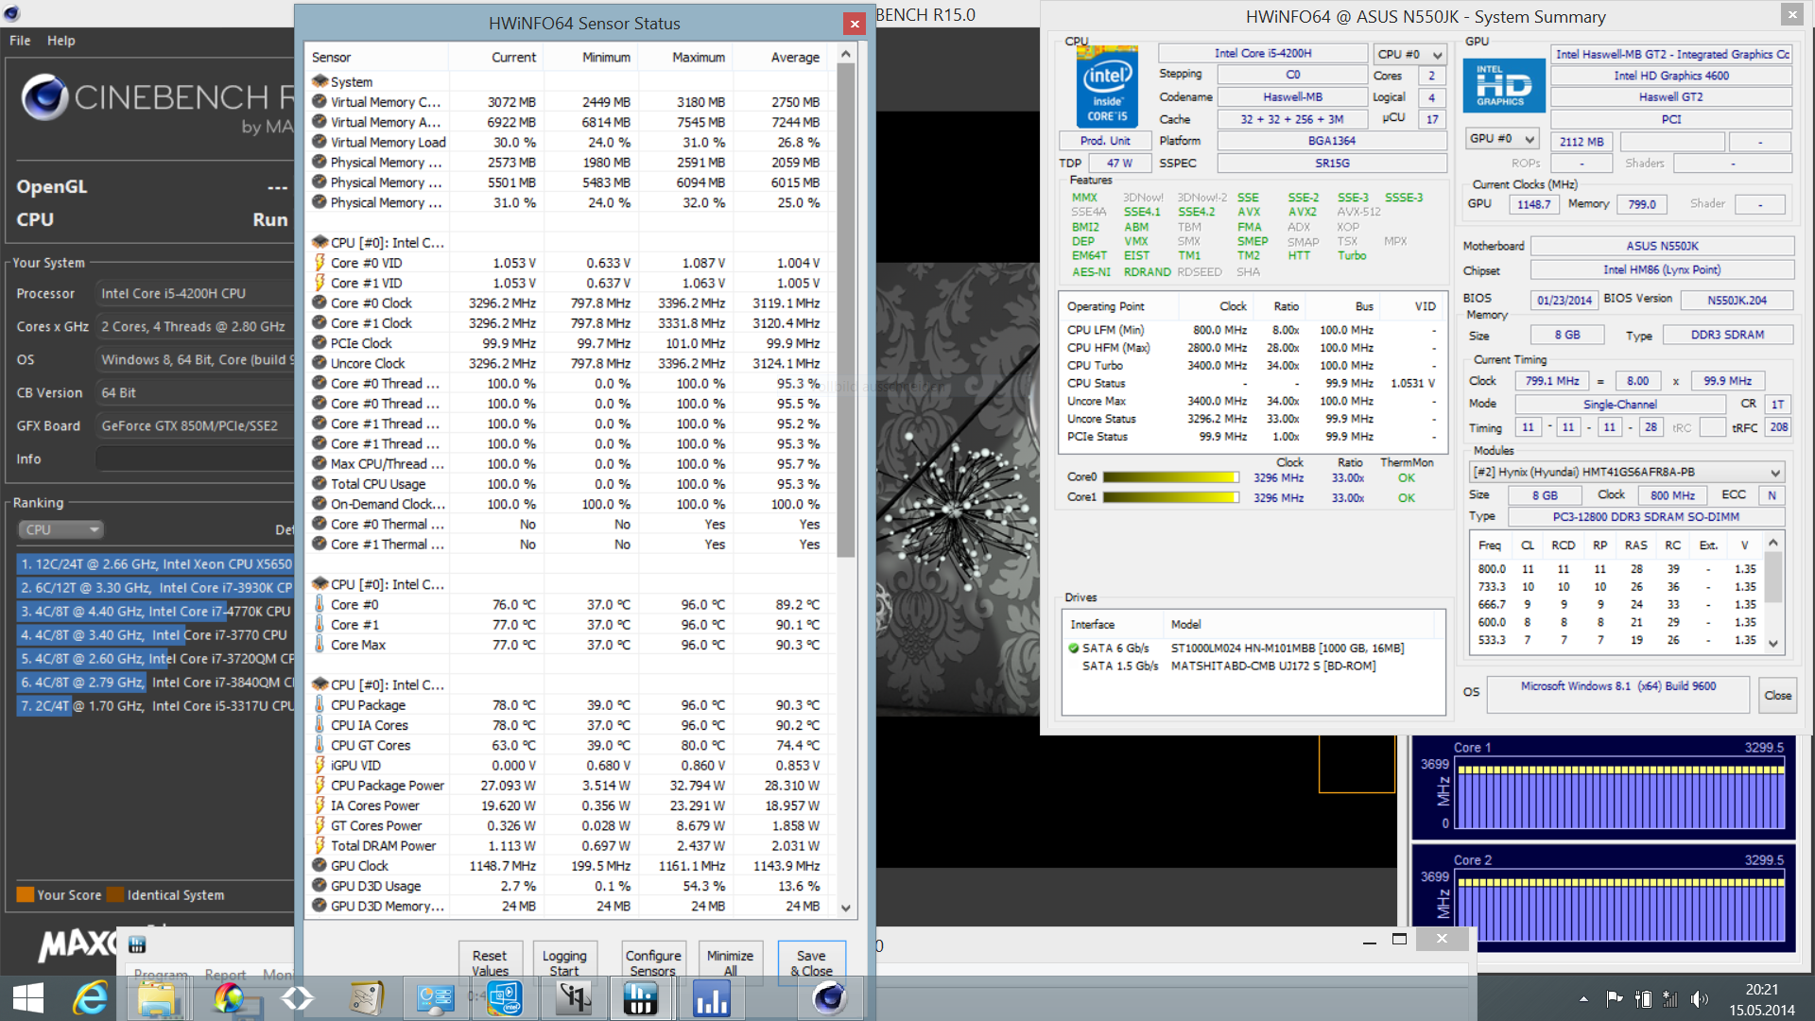This screenshot has height=1021, width=1815.
Task: Click the Intel HD Graphics logo
Action: tap(1503, 86)
